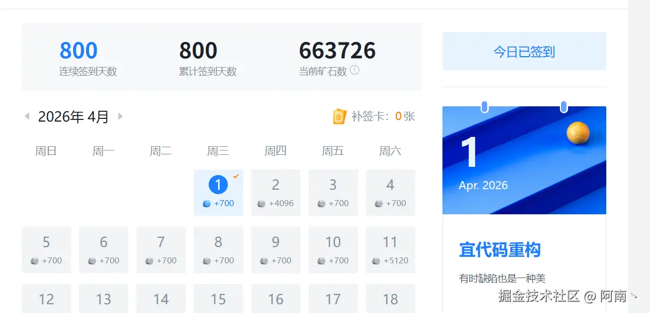Go to previous month arrow
Screen dimensions: 650x313
click(27, 116)
